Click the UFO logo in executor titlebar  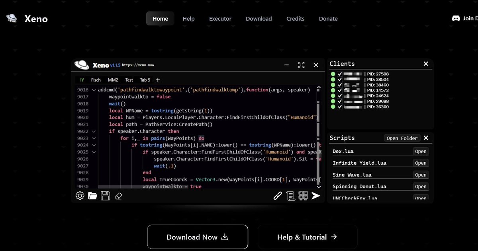click(82, 64)
